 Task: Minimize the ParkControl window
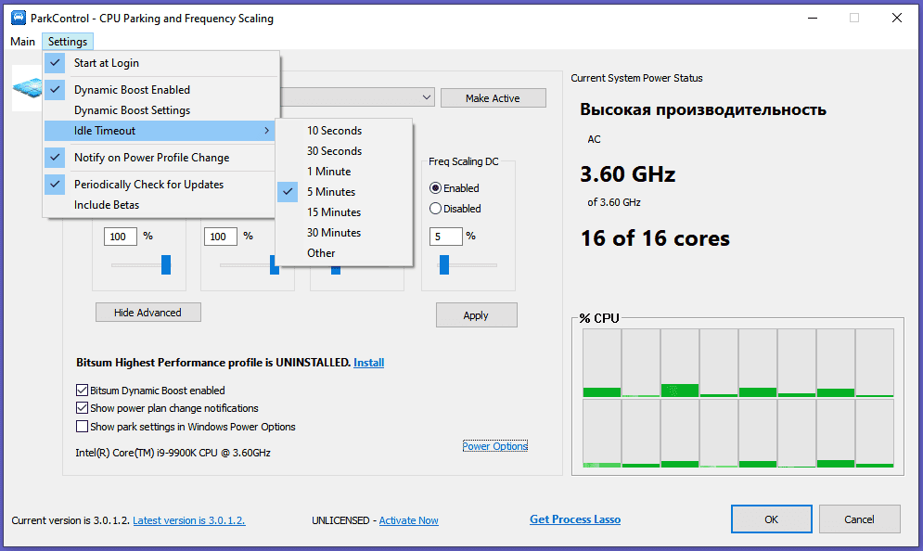pos(813,19)
